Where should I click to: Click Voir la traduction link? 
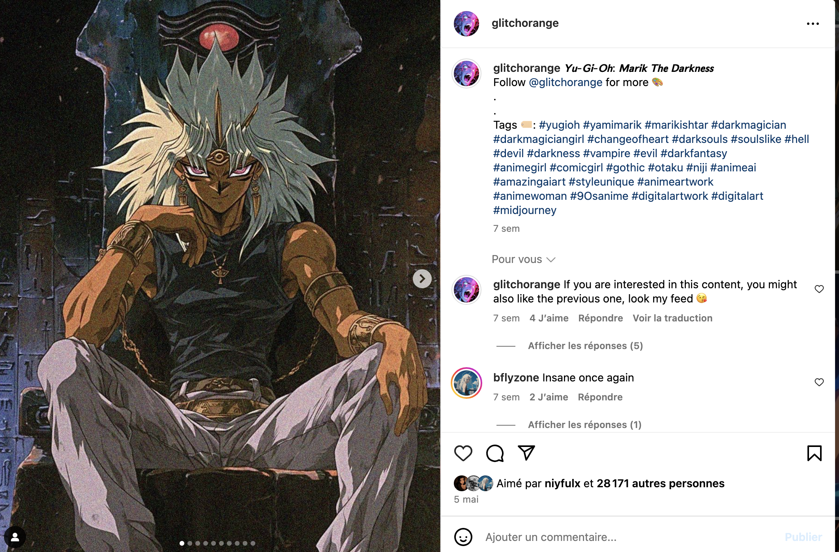click(x=672, y=318)
